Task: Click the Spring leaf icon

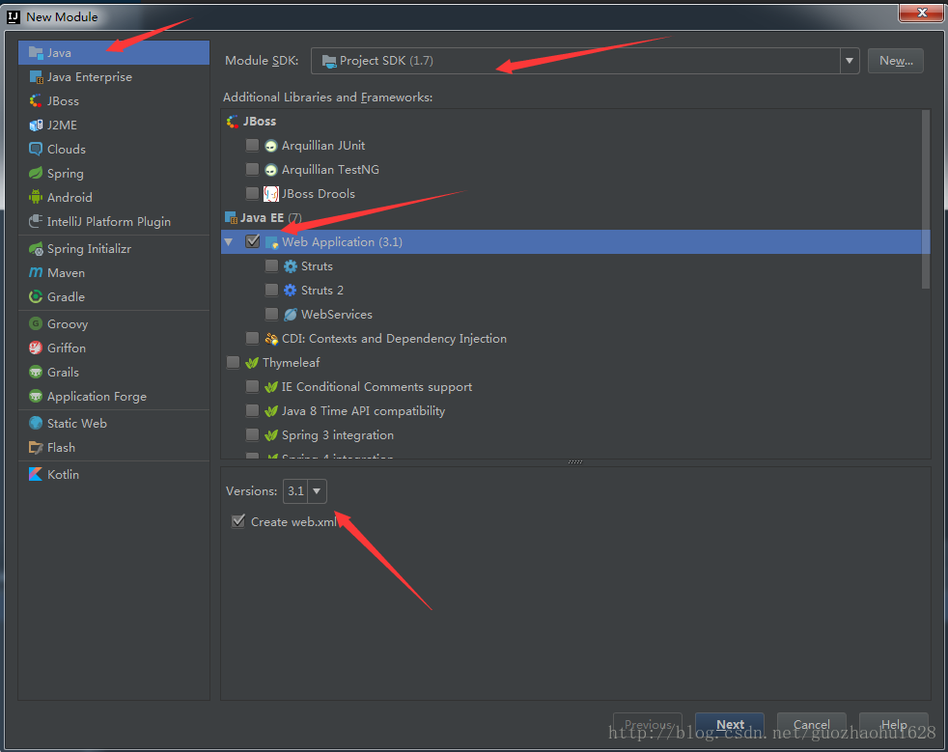Action: (36, 174)
